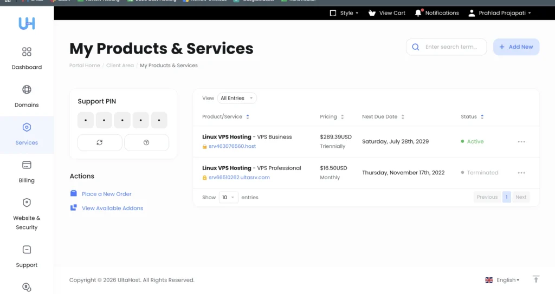This screenshot has width=555, height=294.
Task: Open Domains globe icon in sidebar
Action: 27,89
